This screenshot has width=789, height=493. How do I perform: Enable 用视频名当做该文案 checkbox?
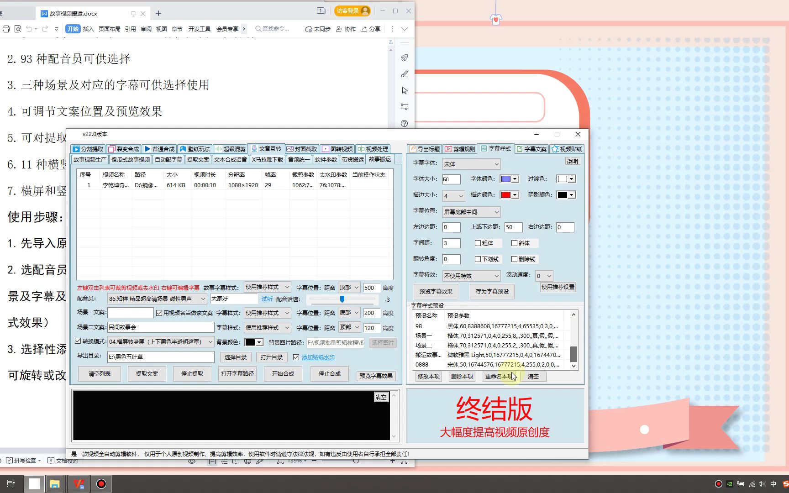[x=159, y=313]
